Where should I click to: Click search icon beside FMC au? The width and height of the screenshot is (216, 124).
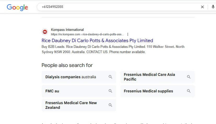tap(110, 91)
